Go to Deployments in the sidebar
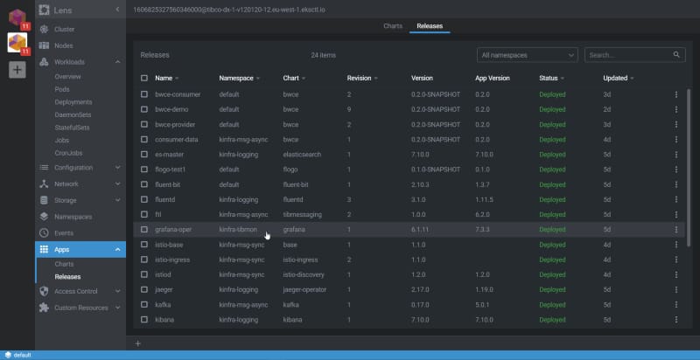The width and height of the screenshot is (700, 360). (73, 101)
